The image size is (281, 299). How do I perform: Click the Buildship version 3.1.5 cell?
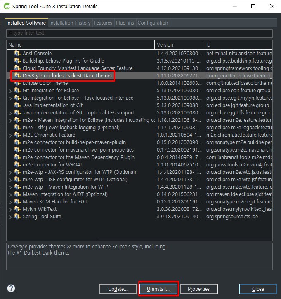[x=179, y=61]
